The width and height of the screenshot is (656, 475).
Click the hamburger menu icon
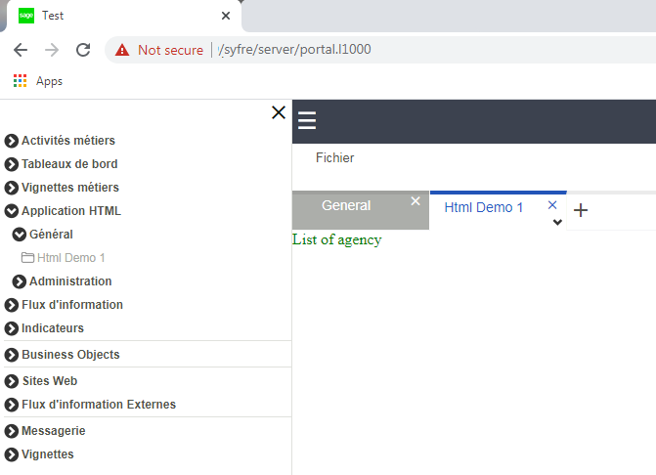point(307,120)
